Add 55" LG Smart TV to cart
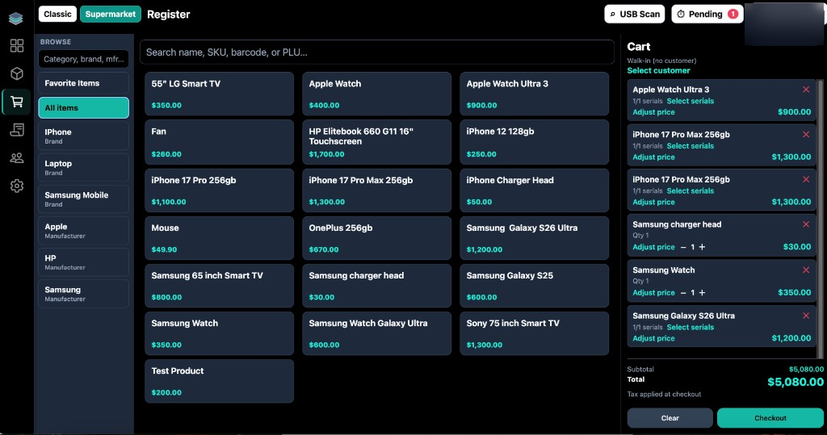This screenshot has height=435, width=827. click(x=219, y=94)
